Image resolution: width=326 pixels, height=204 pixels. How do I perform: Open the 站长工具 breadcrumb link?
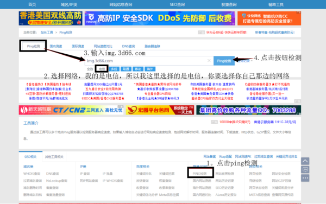pos(47,33)
